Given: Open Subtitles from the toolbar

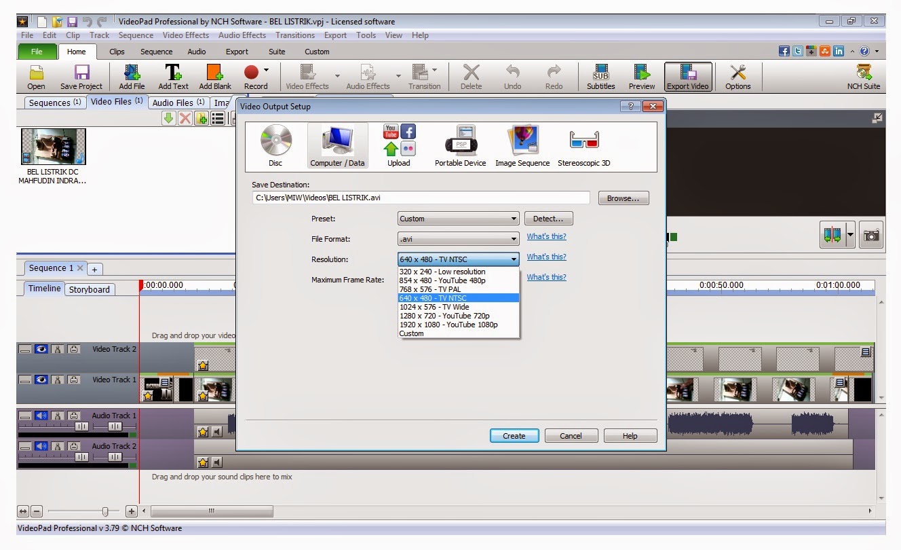Looking at the screenshot, I should click(x=601, y=77).
